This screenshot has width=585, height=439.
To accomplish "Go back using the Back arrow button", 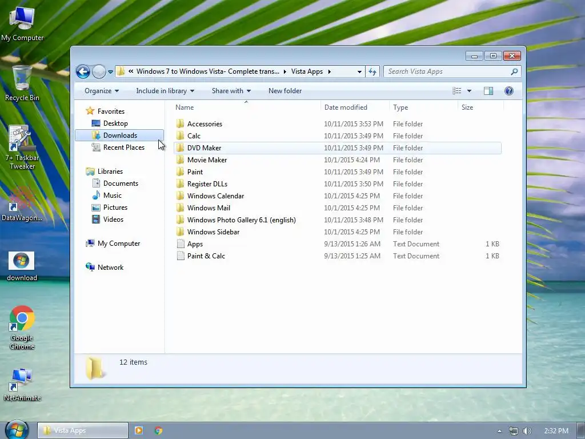I will [83, 71].
